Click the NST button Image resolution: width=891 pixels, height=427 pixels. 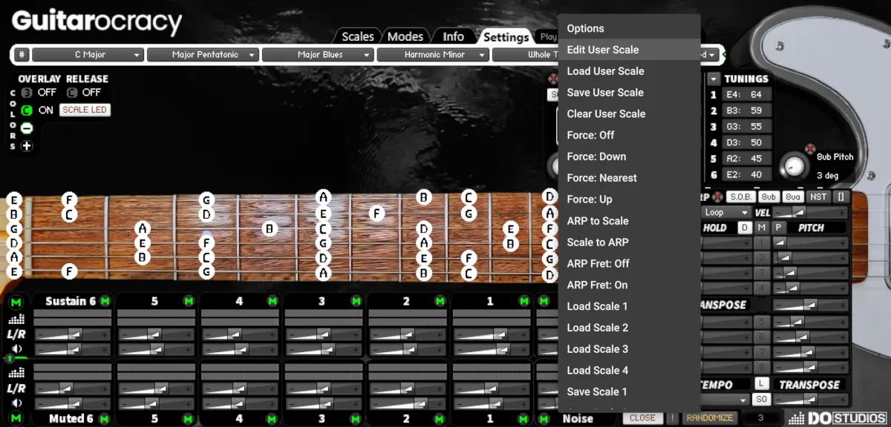click(x=817, y=197)
